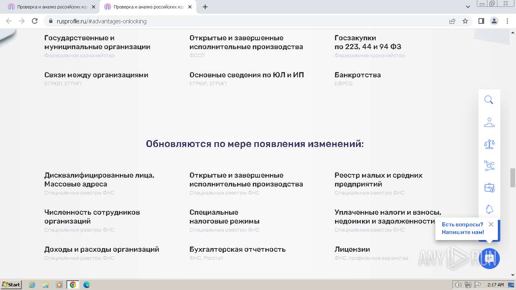Reload the current page
The height and width of the screenshot is (290, 516).
click(x=35, y=21)
